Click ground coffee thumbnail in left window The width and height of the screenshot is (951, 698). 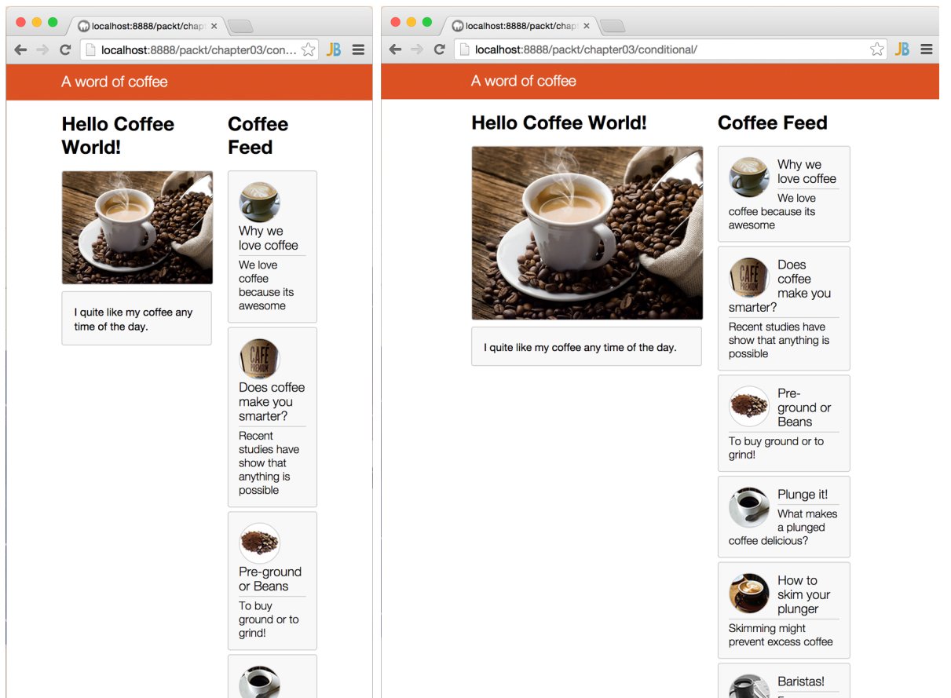click(260, 543)
